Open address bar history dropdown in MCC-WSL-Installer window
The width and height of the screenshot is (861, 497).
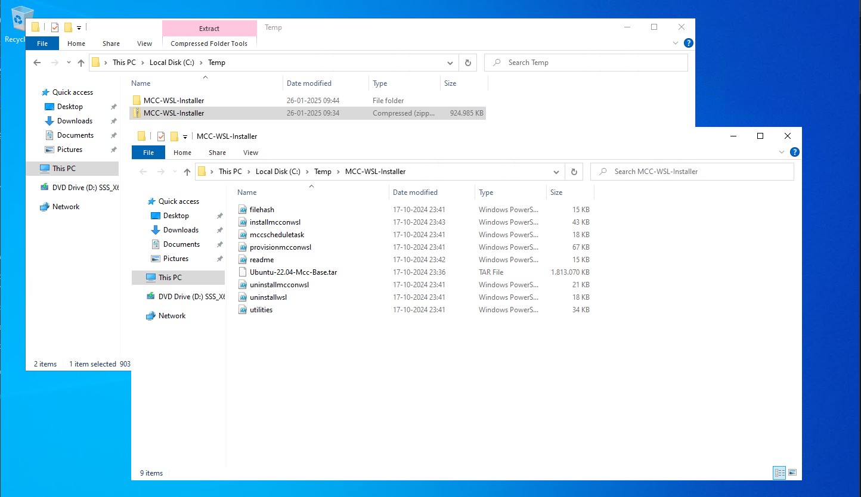tap(556, 172)
